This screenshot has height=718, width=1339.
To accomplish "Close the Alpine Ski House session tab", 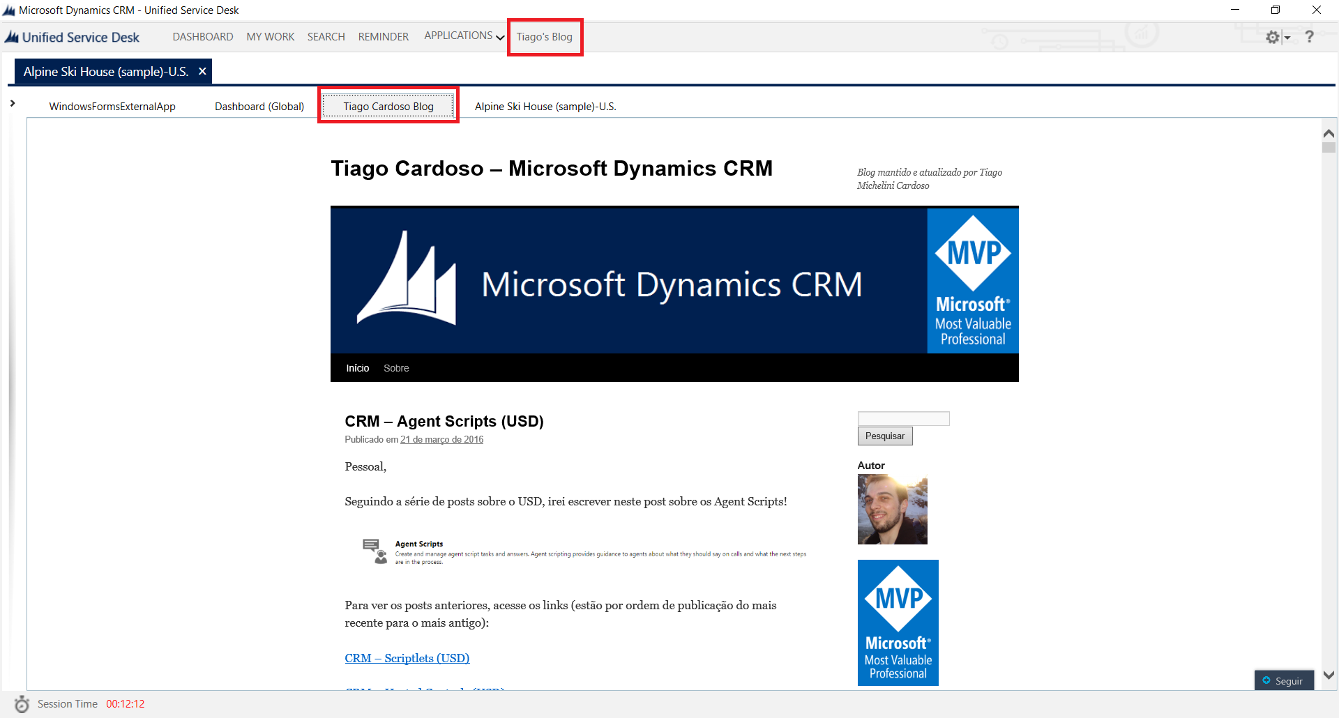I will click(202, 71).
